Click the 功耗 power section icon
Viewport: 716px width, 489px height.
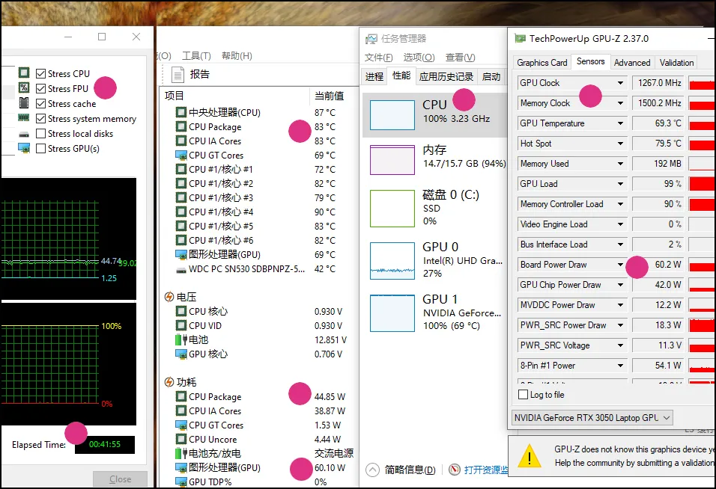coord(169,382)
